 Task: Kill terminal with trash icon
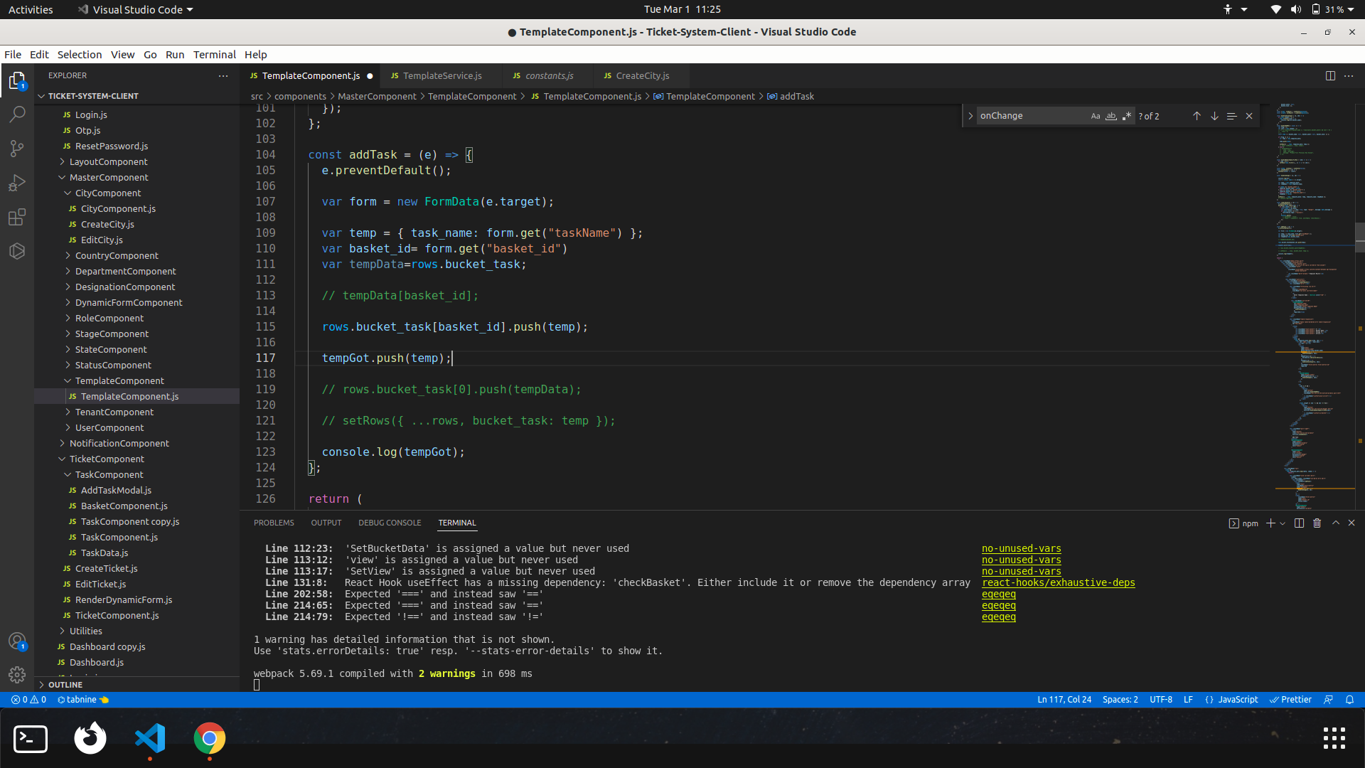[x=1317, y=523]
